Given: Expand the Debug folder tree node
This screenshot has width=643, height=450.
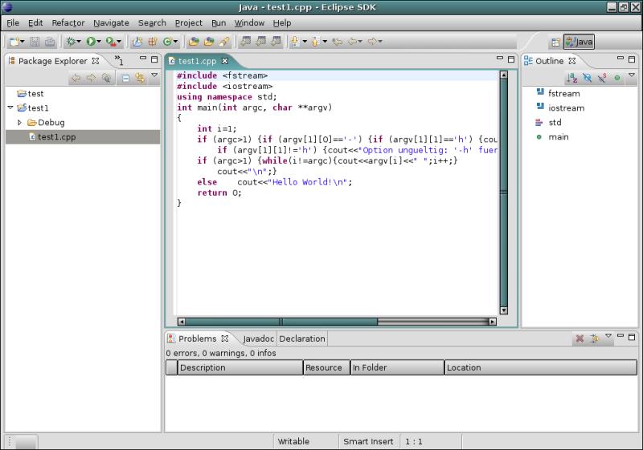Looking at the screenshot, I should (x=20, y=123).
